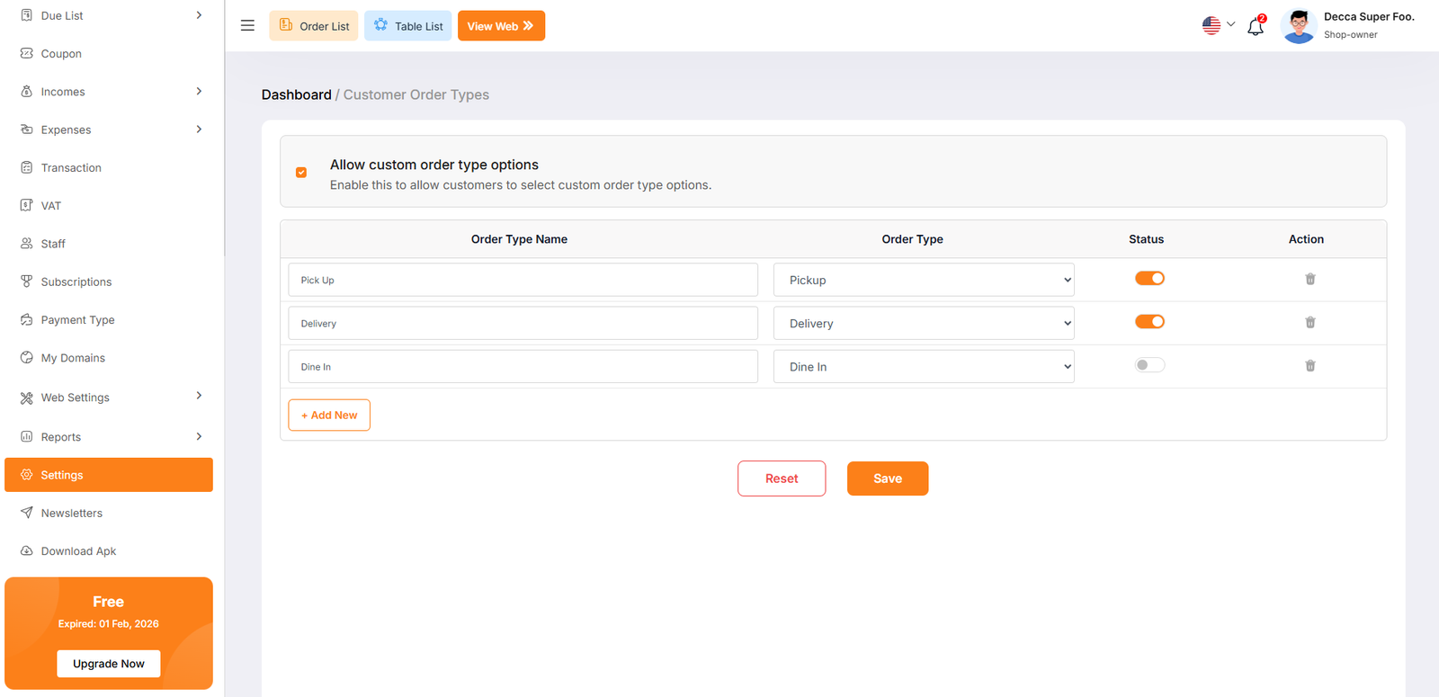Click the hamburger menu icon
The image size is (1439, 697).
pyautogui.click(x=247, y=26)
